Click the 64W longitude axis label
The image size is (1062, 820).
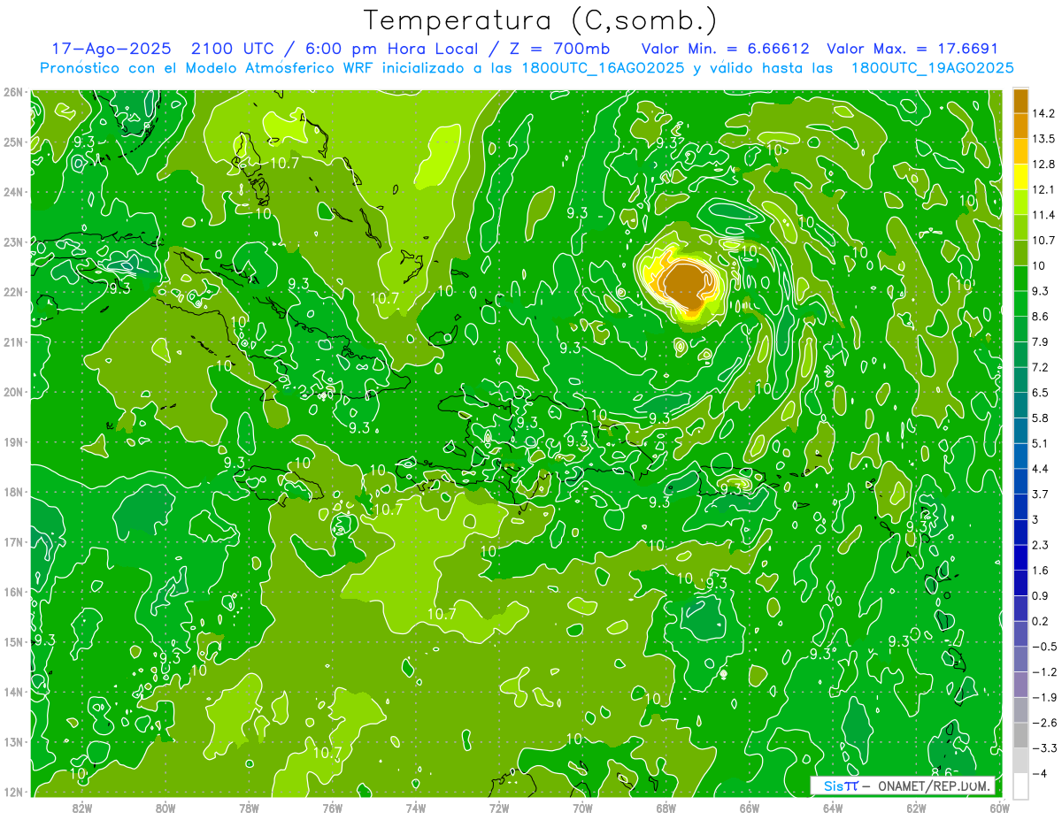click(x=832, y=808)
